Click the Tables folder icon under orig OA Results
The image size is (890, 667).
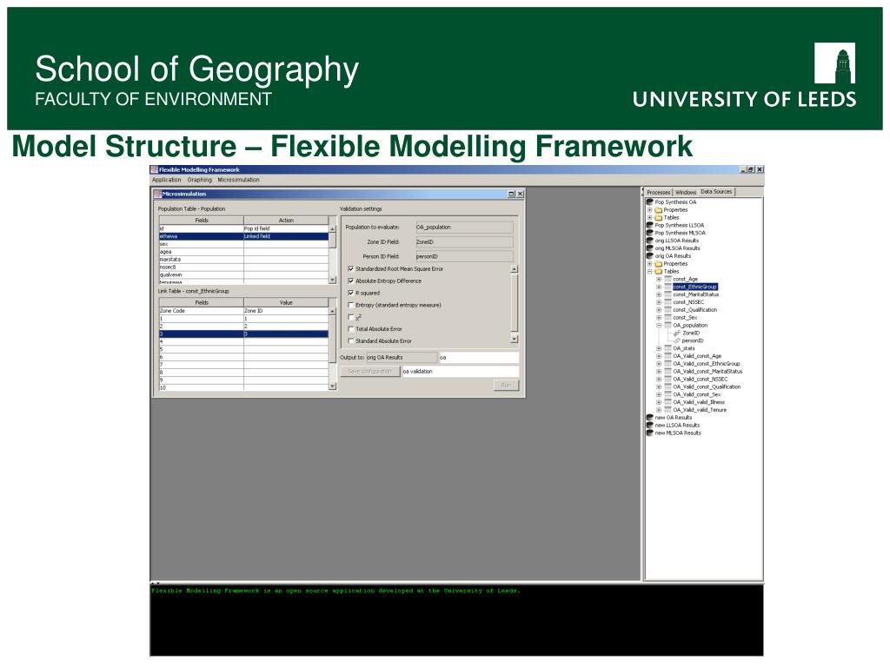point(659,271)
